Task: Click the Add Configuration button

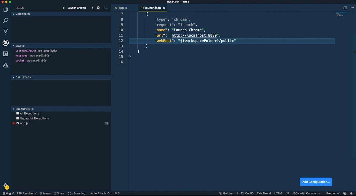Action: tap(316, 182)
